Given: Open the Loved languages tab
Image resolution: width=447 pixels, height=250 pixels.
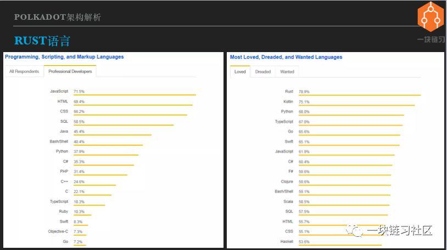Looking at the screenshot, I should pyautogui.click(x=240, y=72).
